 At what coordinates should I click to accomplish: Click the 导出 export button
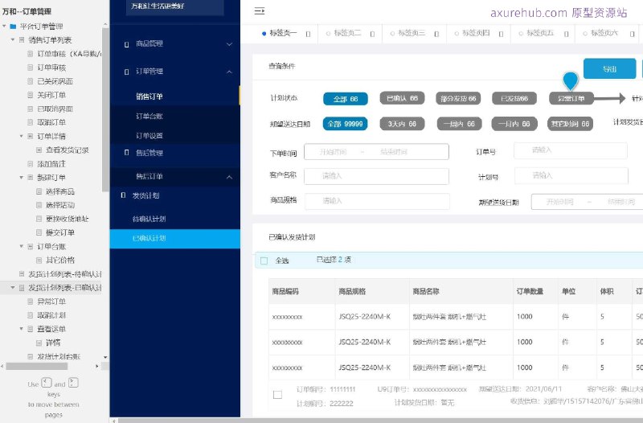coord(610,69)
